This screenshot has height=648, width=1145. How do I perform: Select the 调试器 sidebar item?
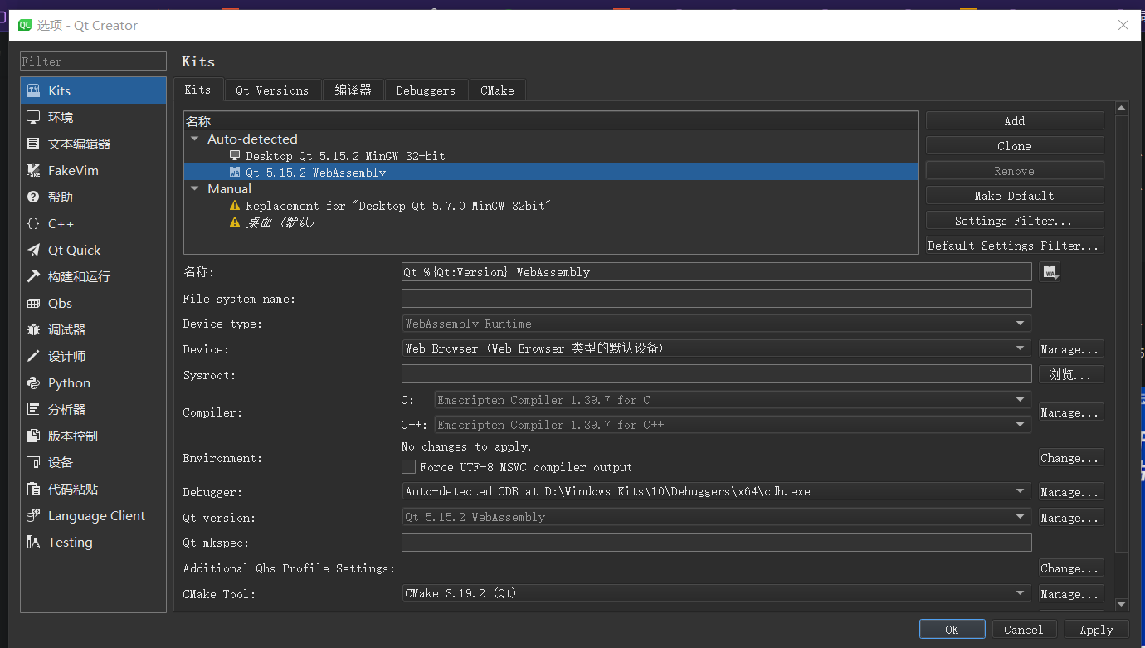61,329
